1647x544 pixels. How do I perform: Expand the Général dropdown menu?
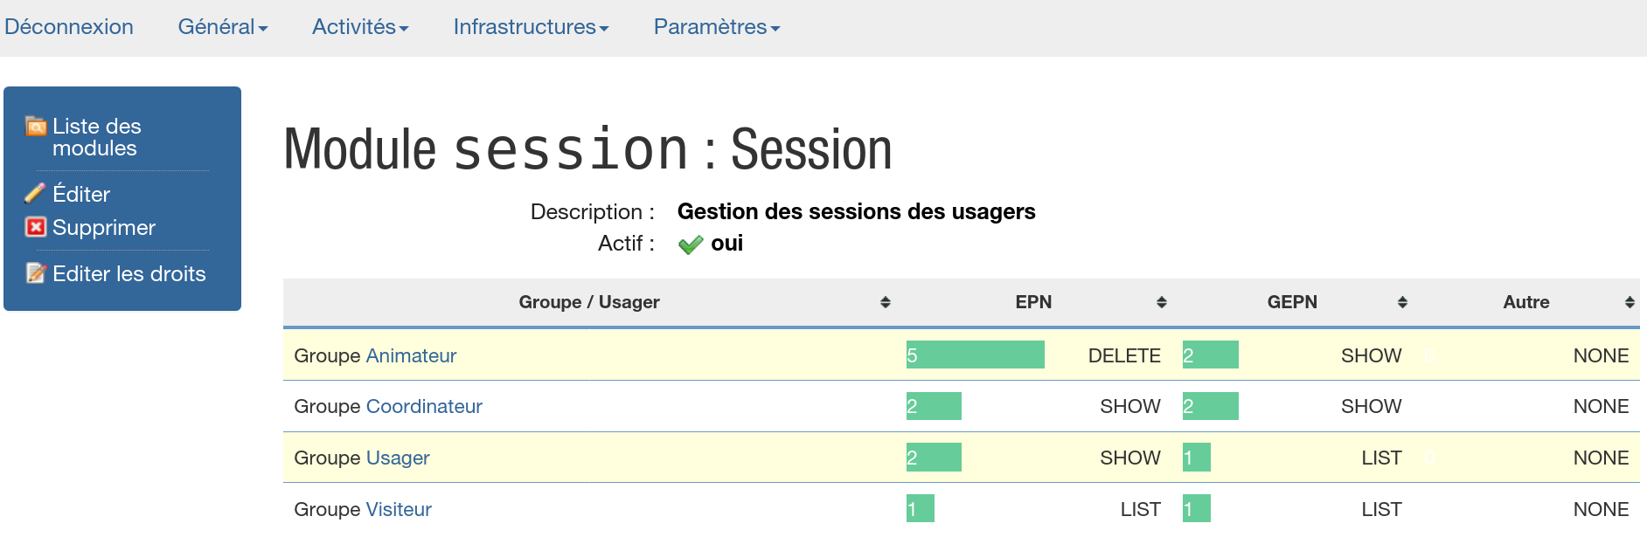[222, 27]
